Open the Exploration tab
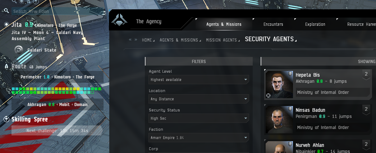 point(315,24)
